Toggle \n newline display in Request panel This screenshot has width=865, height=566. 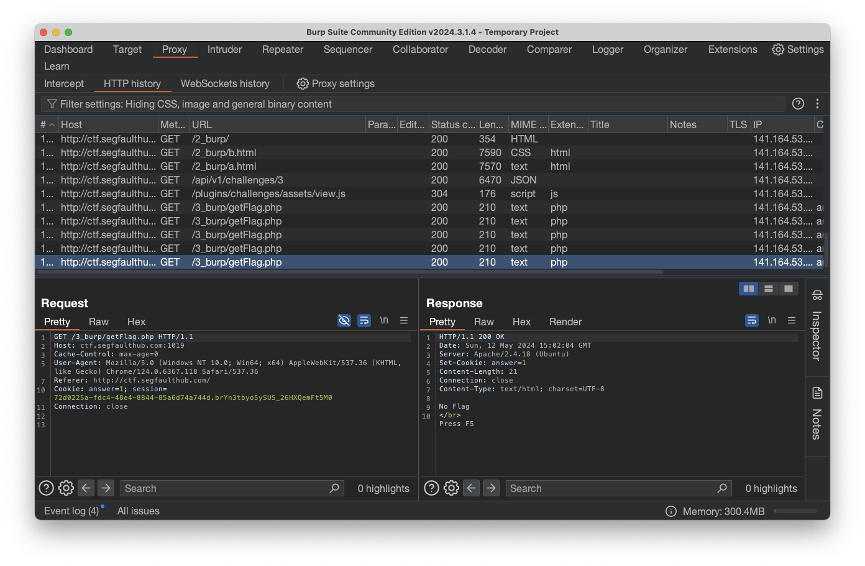pos(384,320)
